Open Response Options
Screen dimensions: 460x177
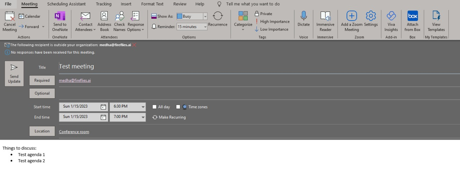click(136, 22)
